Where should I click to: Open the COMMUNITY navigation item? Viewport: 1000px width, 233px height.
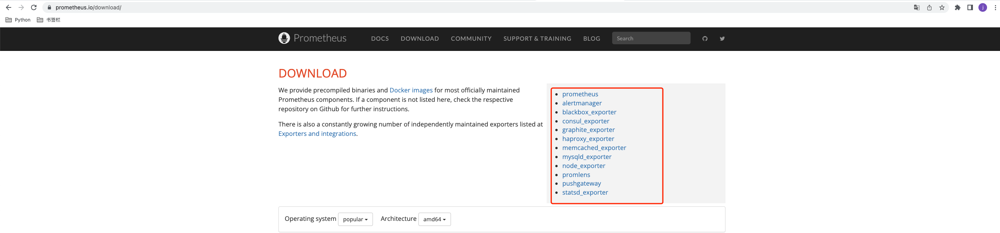[471, 38]
